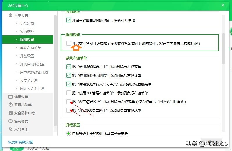Enable 开启软件管家升级提醒 checkbox
This screenshot has height=151, width=232.
point(69,43)
